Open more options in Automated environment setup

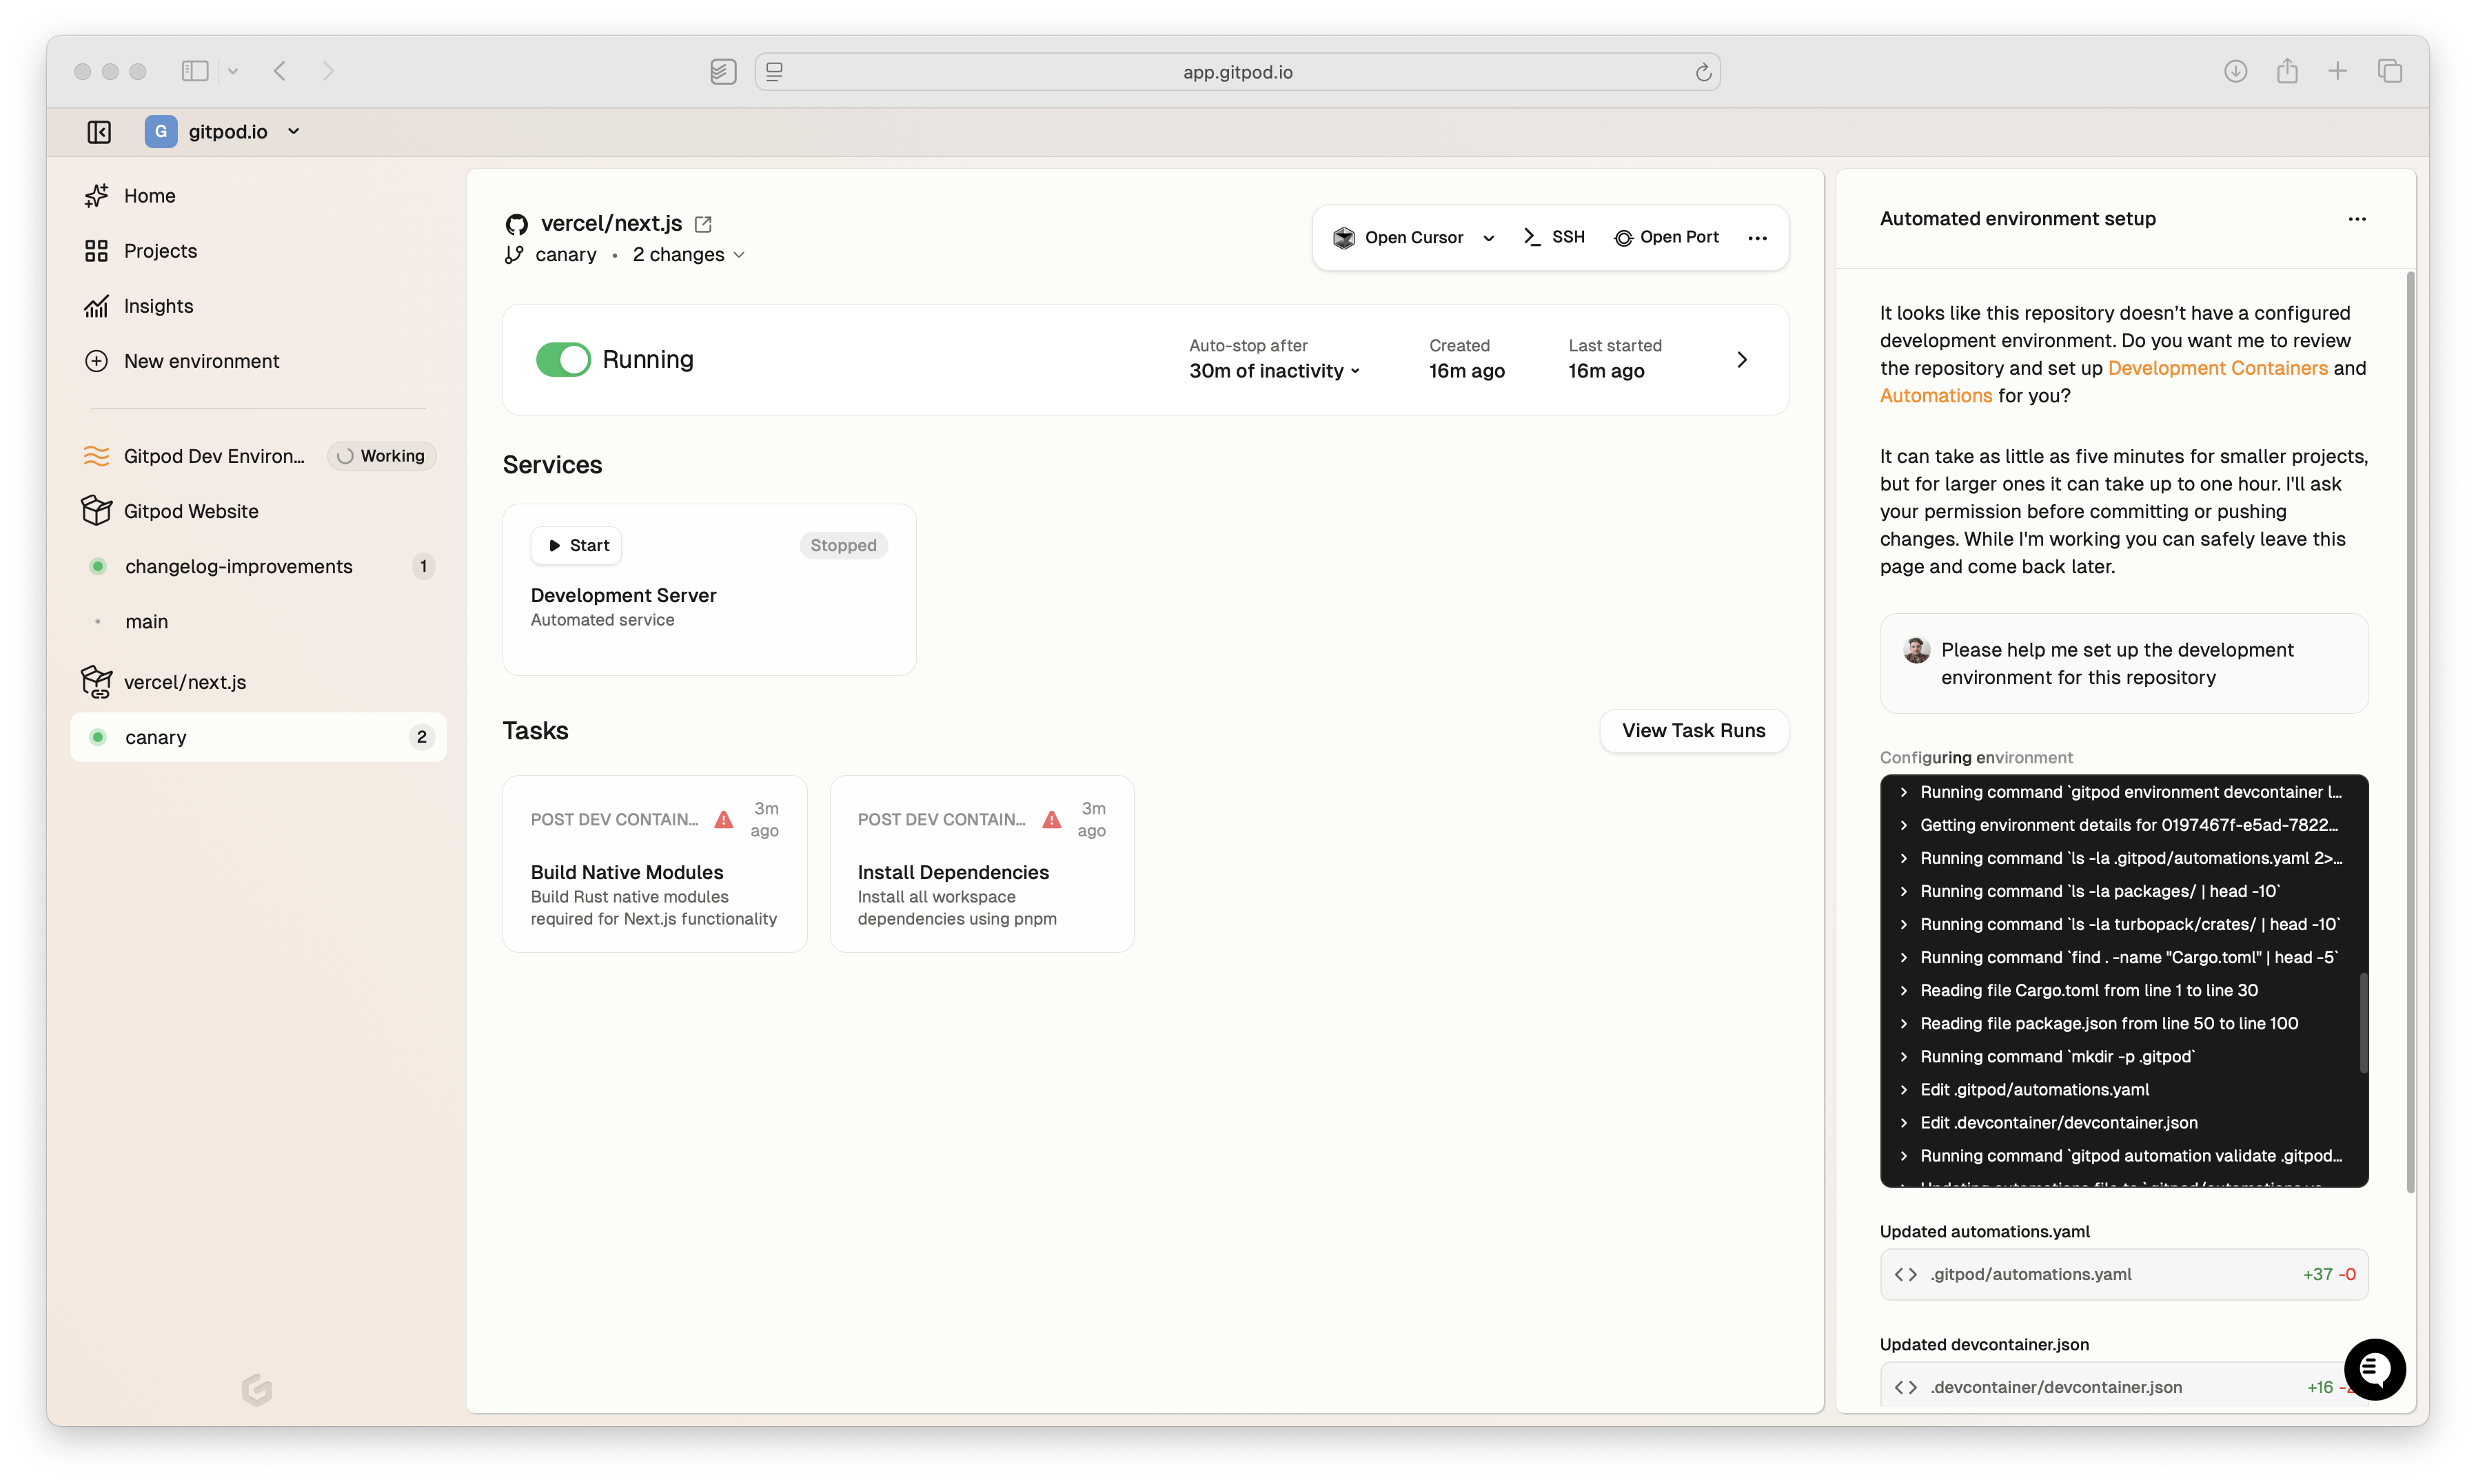coord(2357,219)
